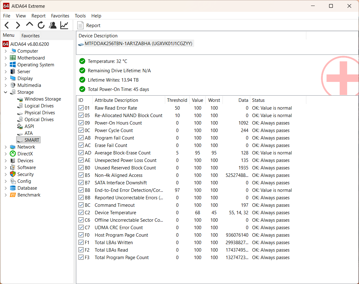
Task: Toggle the Power-On Hours Count checkbox
Action: pyautogui.click(x=81, y=123)
